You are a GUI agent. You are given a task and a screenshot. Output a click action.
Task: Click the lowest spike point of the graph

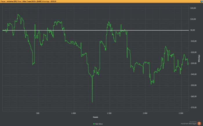point(92,102)
